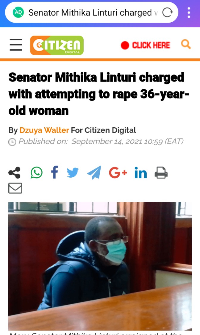Email the article using envelope icon
Viewport: 200px width, 335px height.
coord(15,188)
